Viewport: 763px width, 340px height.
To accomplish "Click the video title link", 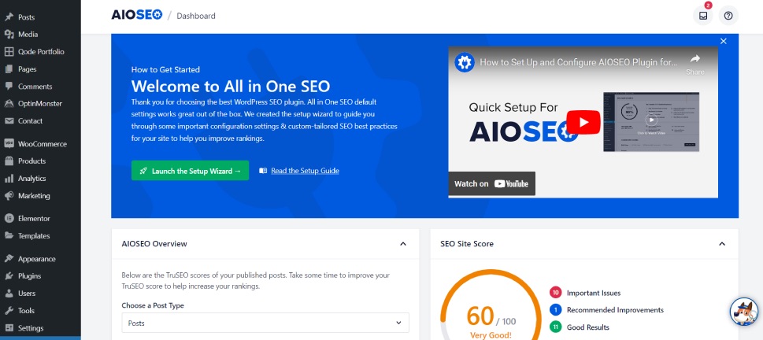I will [578, 62].
